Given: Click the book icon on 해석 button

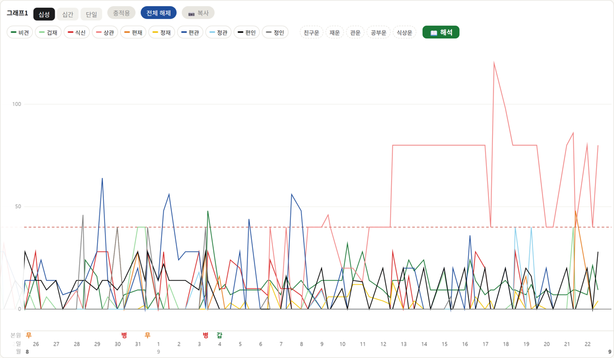Looking at the screenshot, I should coord(434,33).
